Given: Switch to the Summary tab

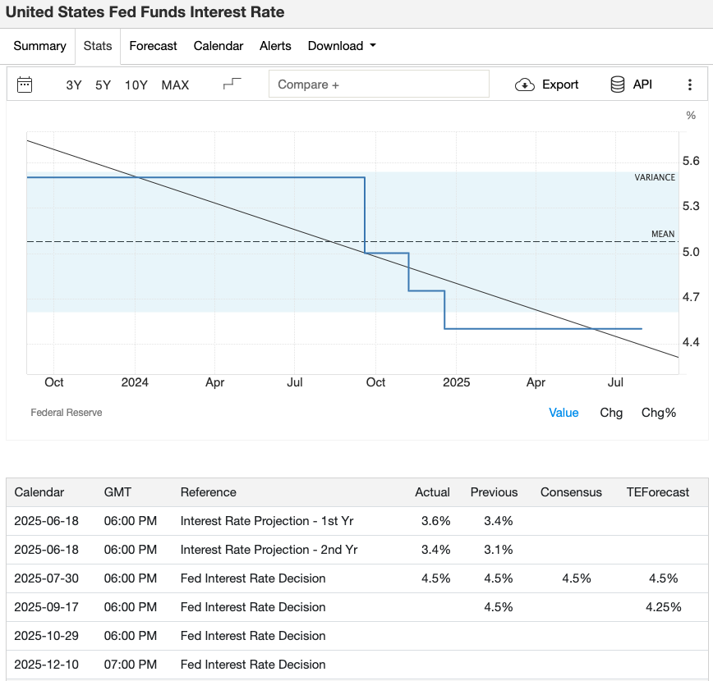Looking at the screenshot, I should point(40,46).
